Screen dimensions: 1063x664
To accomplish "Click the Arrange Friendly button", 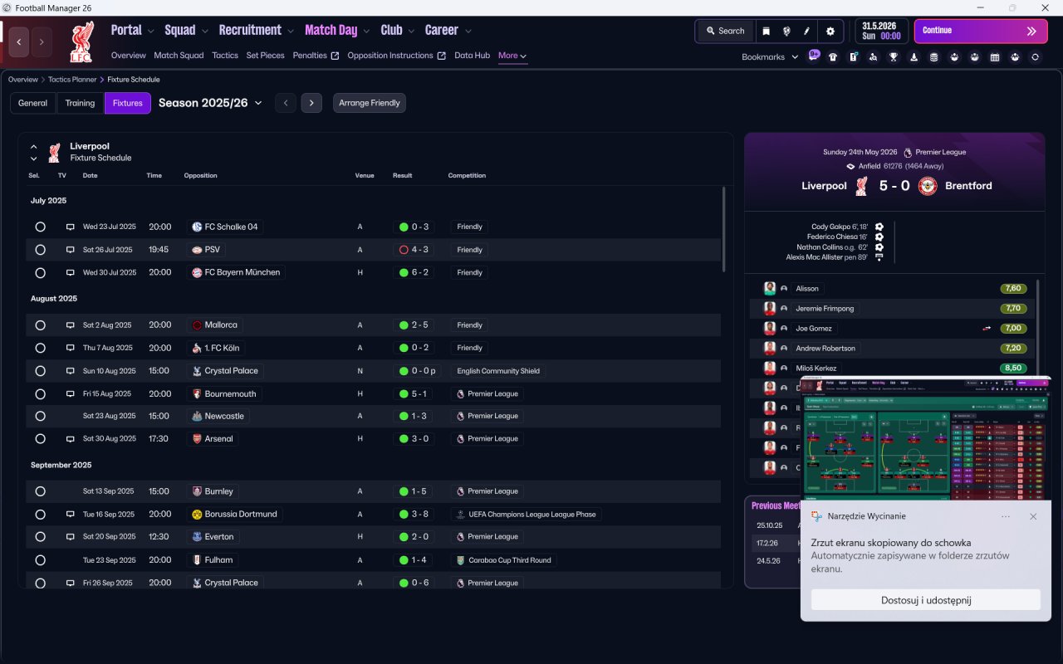I will tap(370, 103).
